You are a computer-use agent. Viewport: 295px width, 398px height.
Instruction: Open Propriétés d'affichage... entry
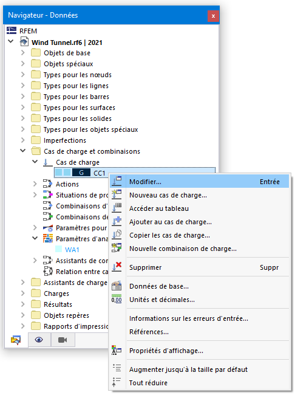pos(199,351)
